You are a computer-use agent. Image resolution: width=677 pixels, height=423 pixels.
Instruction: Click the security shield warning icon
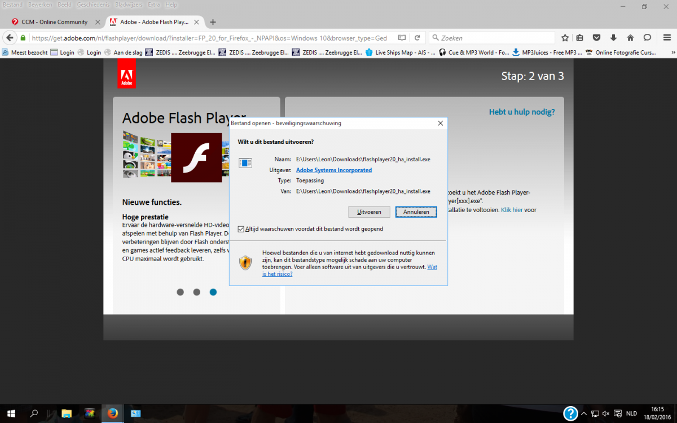(245, 262)
